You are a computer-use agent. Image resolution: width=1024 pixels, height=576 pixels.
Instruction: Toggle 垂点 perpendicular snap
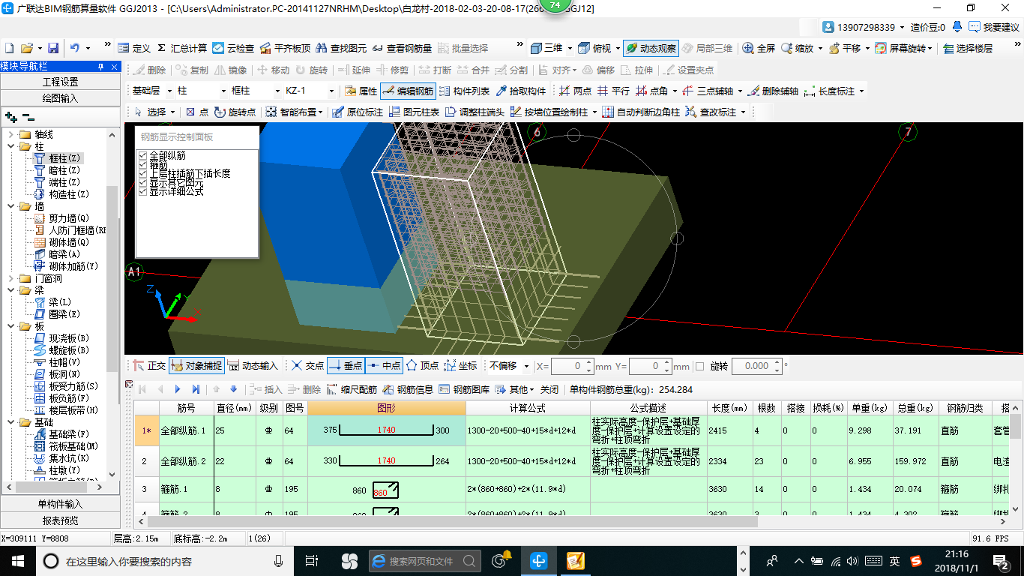tap(345, 366)
